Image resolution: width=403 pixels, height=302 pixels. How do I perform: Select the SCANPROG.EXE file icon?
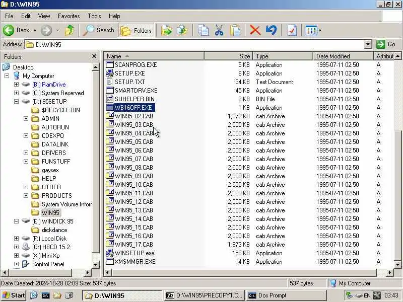coord(110,64)
